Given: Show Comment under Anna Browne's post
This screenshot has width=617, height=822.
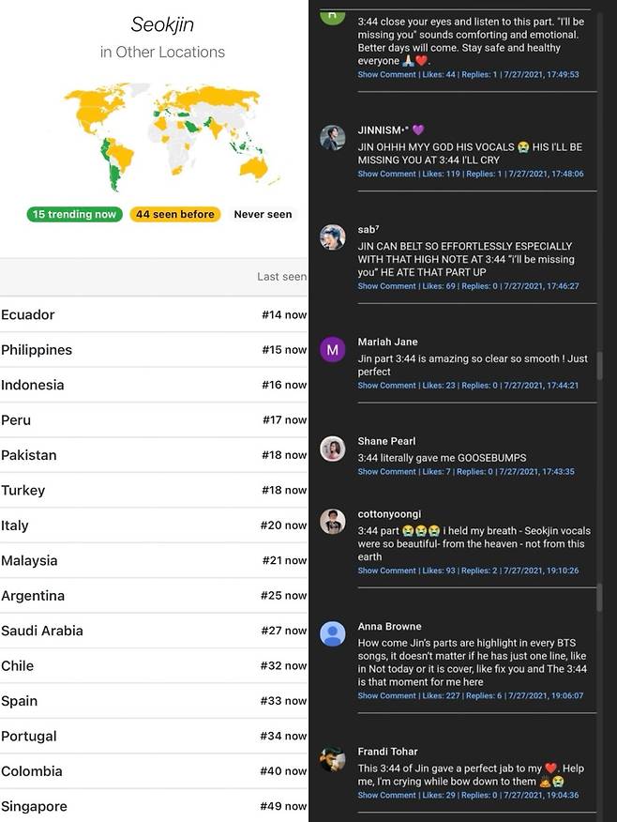Looking at the screenshot, I should (x=386, y=695).
